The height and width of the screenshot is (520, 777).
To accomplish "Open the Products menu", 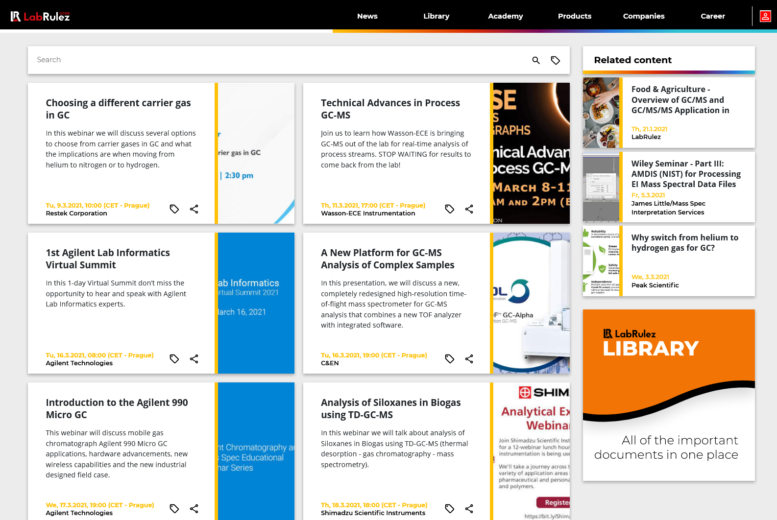I will (575, 16).
